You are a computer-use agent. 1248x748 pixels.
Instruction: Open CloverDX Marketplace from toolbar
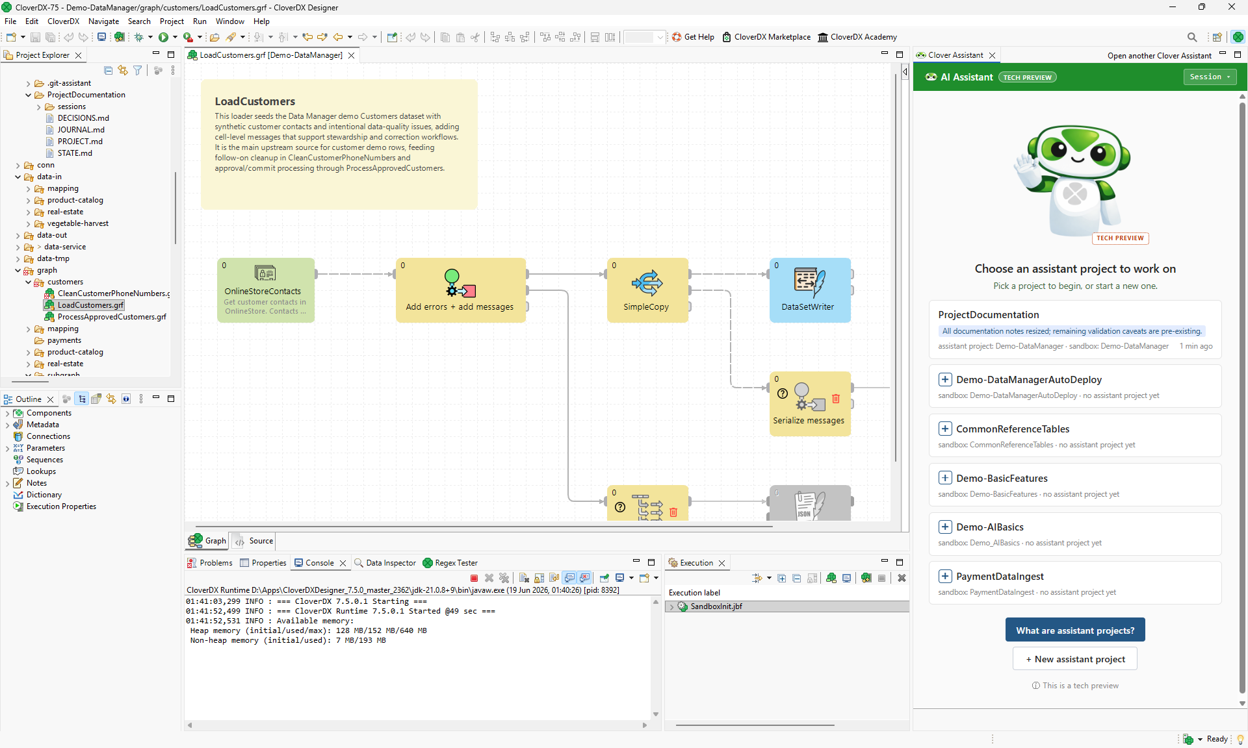click(766, 37)
